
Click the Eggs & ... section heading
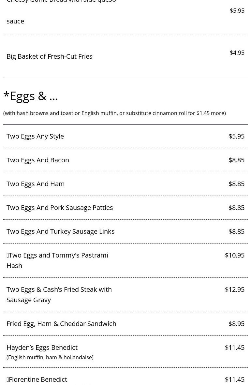pyautogui.click(x=31, y=96)
